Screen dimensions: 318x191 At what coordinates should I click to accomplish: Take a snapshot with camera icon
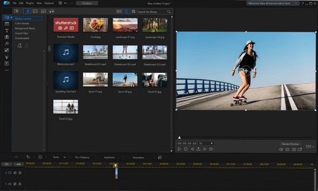coord(287,150)
